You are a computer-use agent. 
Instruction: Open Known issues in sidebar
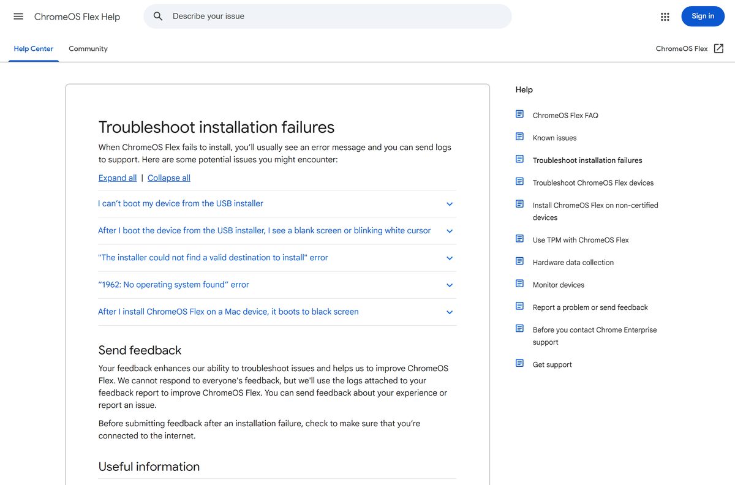click(x=554, y=138)
